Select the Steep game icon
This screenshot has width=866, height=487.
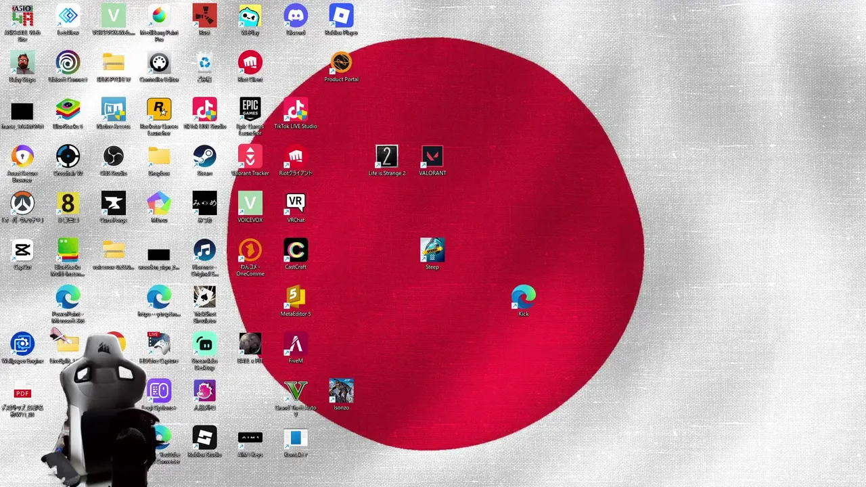click(x=432, y=250)
